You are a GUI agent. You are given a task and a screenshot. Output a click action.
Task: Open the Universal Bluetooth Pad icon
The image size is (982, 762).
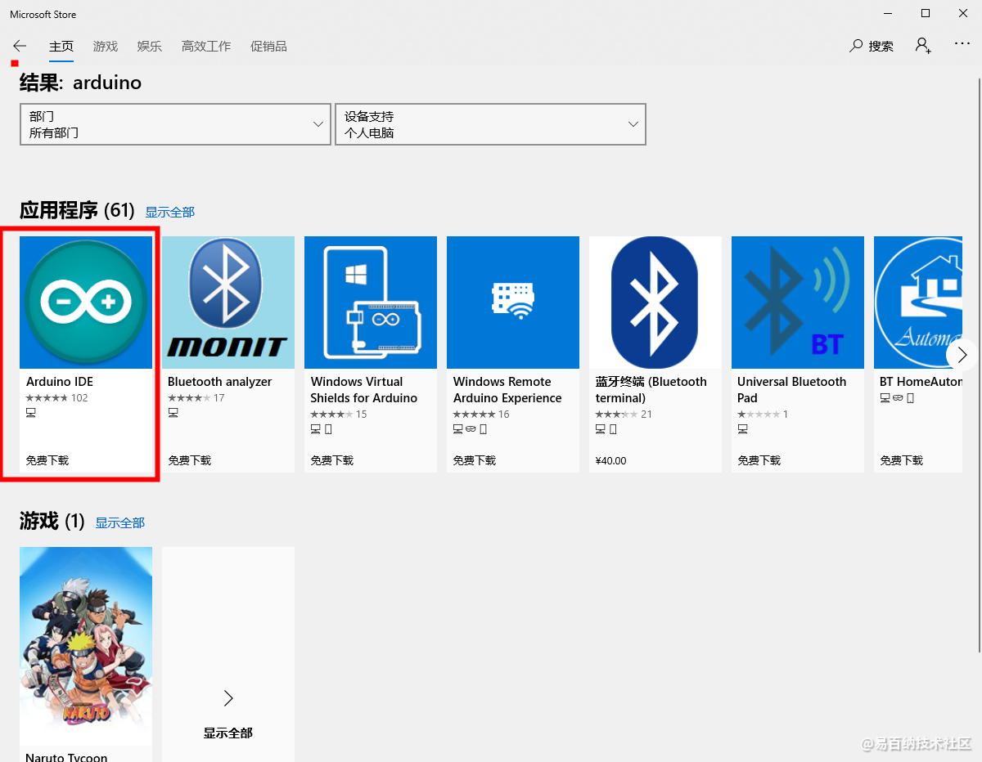798,303
